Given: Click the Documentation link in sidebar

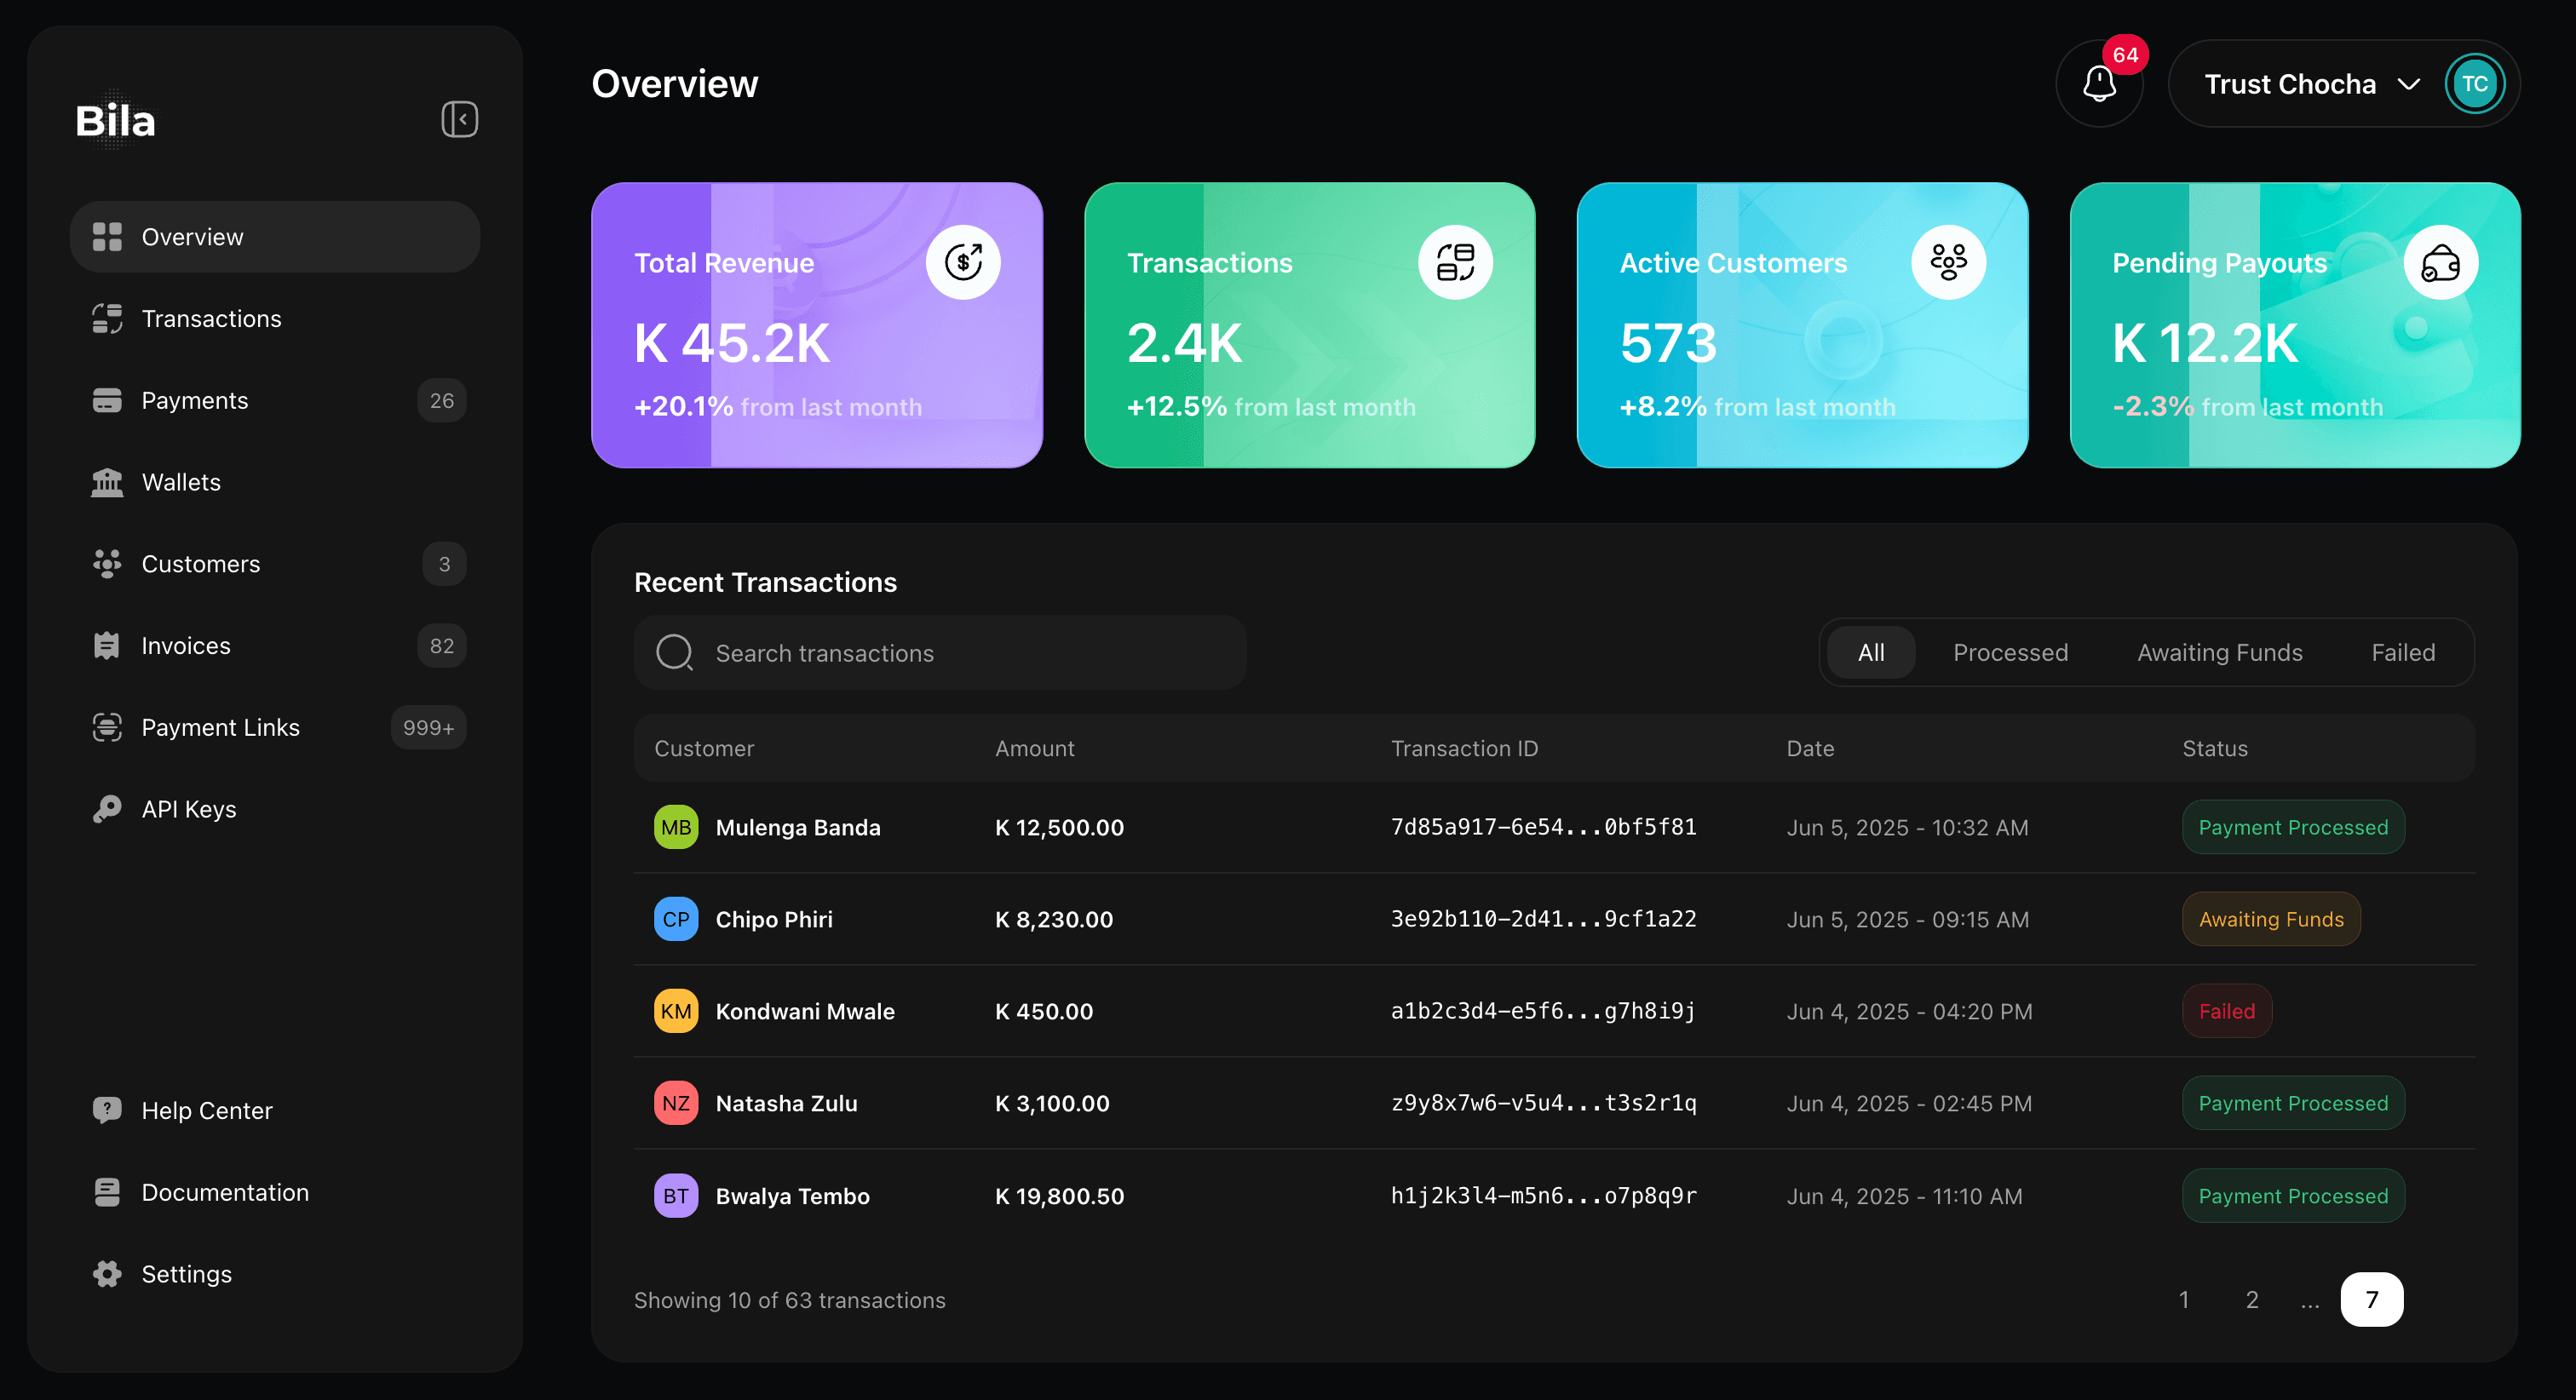Looking at the screenshot, I should coord(225,1192).
